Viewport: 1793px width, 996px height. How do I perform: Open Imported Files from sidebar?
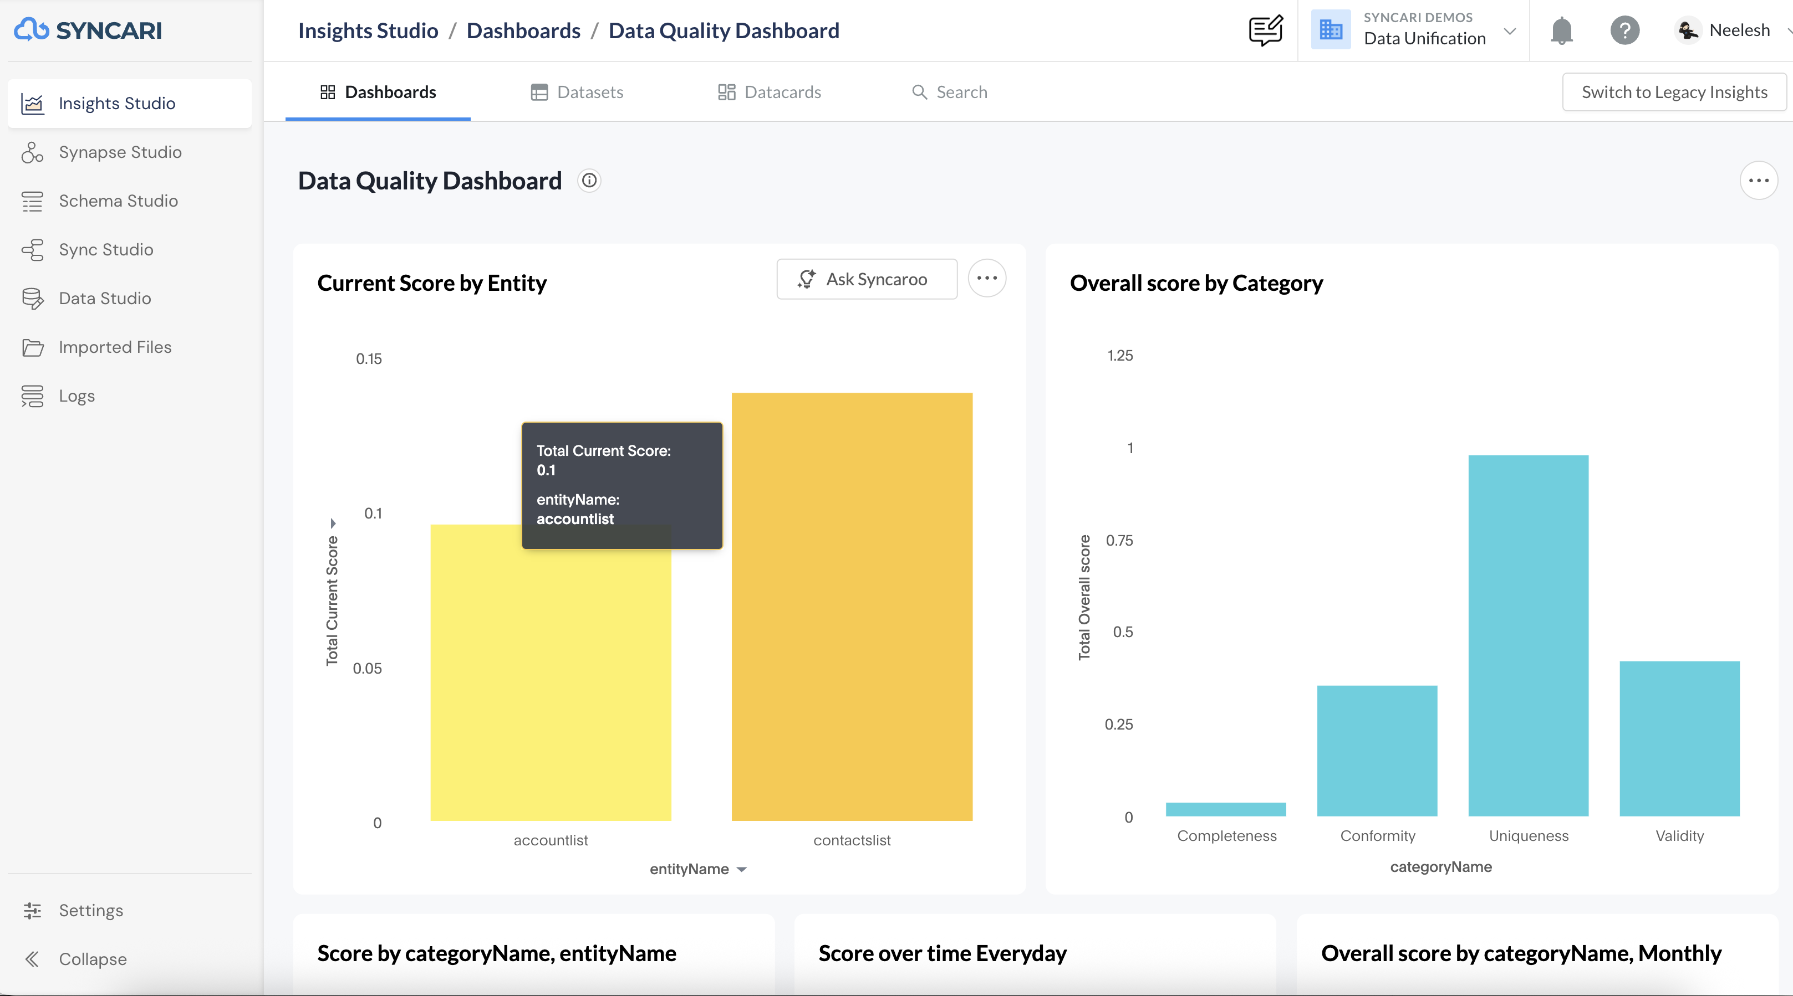click(x=130, y=347)
